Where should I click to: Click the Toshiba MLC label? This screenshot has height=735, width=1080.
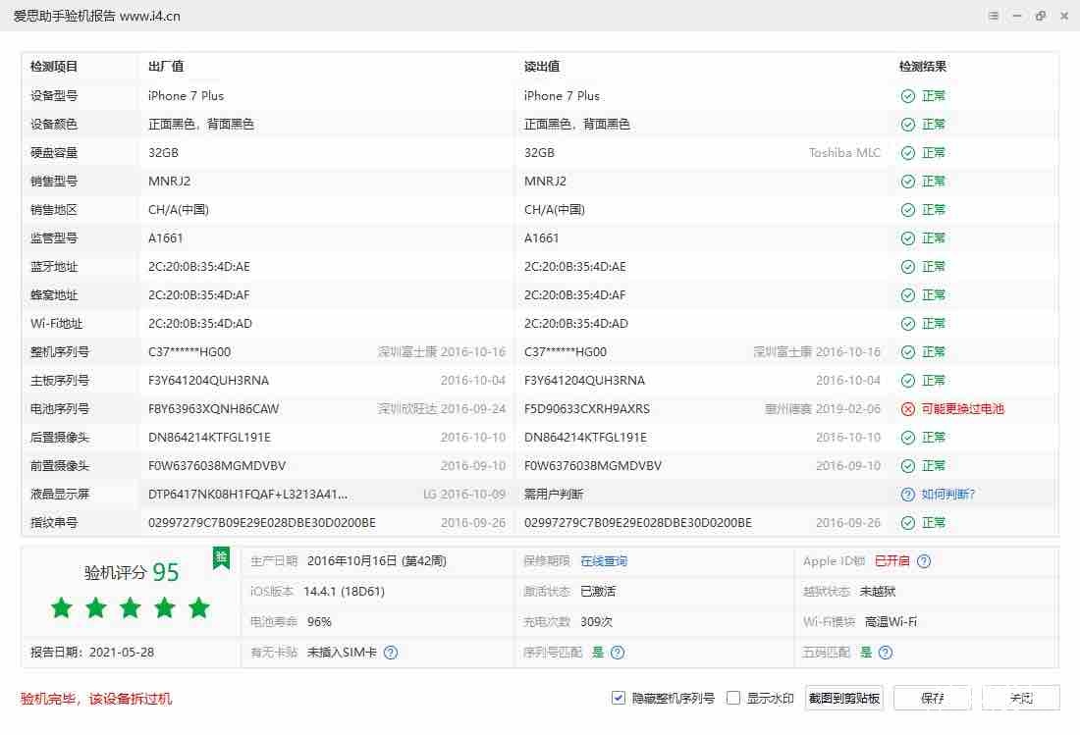[x=844, y=153]
